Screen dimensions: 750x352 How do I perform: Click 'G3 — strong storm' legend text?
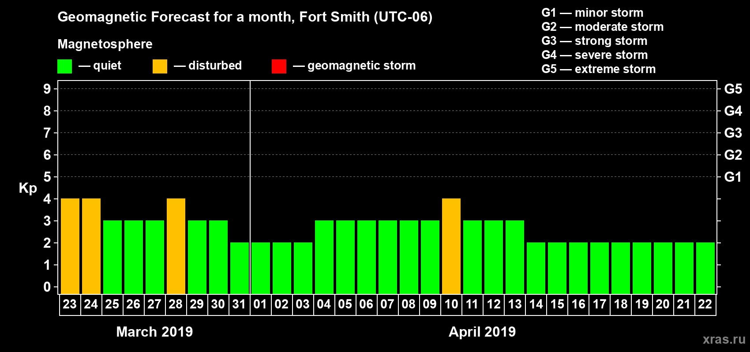pos(594,41)
